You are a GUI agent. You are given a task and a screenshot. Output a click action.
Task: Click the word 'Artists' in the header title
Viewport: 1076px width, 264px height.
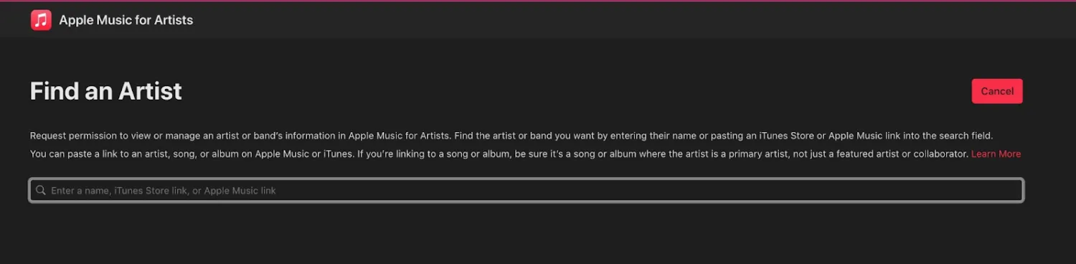point(174,20)
